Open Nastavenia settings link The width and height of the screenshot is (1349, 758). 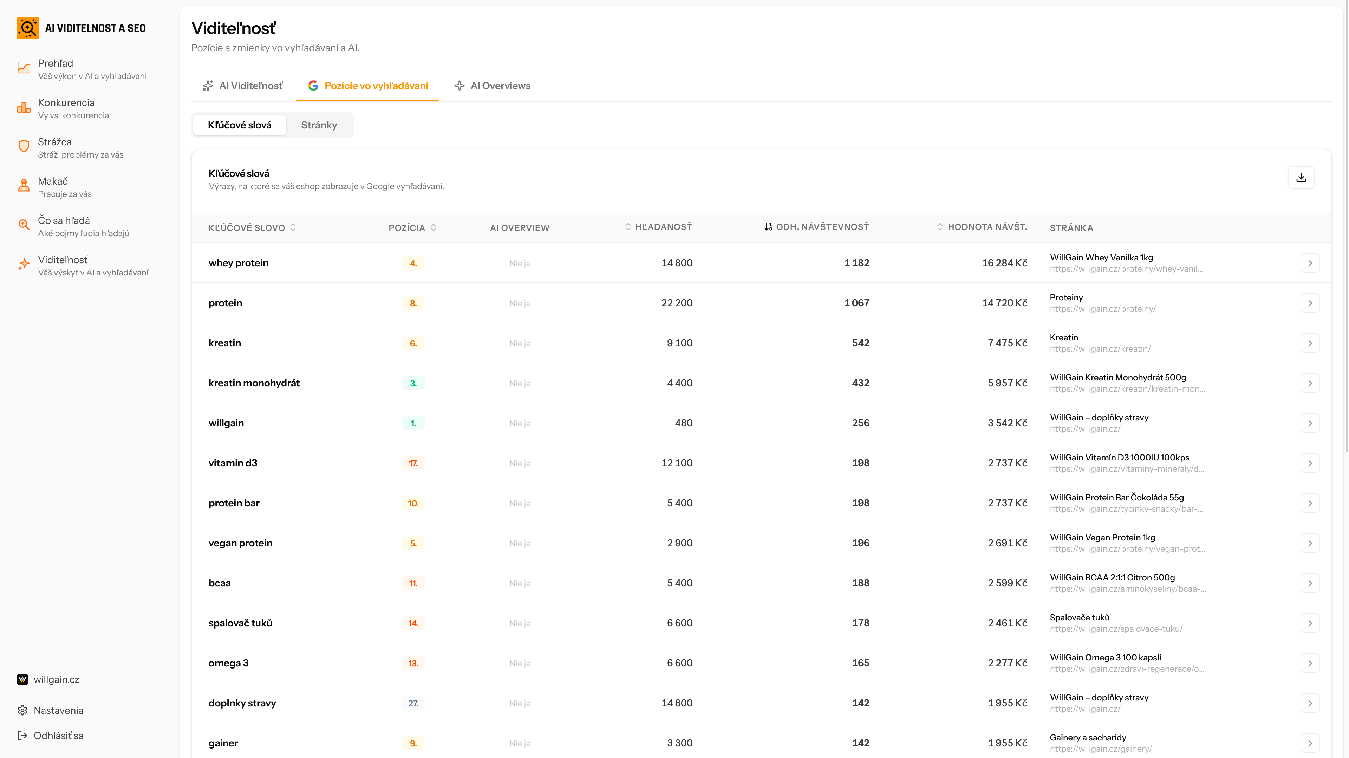[x=50, y=710]
